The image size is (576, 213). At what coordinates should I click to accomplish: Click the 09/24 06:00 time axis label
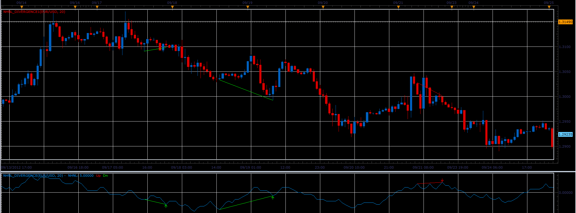492,167
